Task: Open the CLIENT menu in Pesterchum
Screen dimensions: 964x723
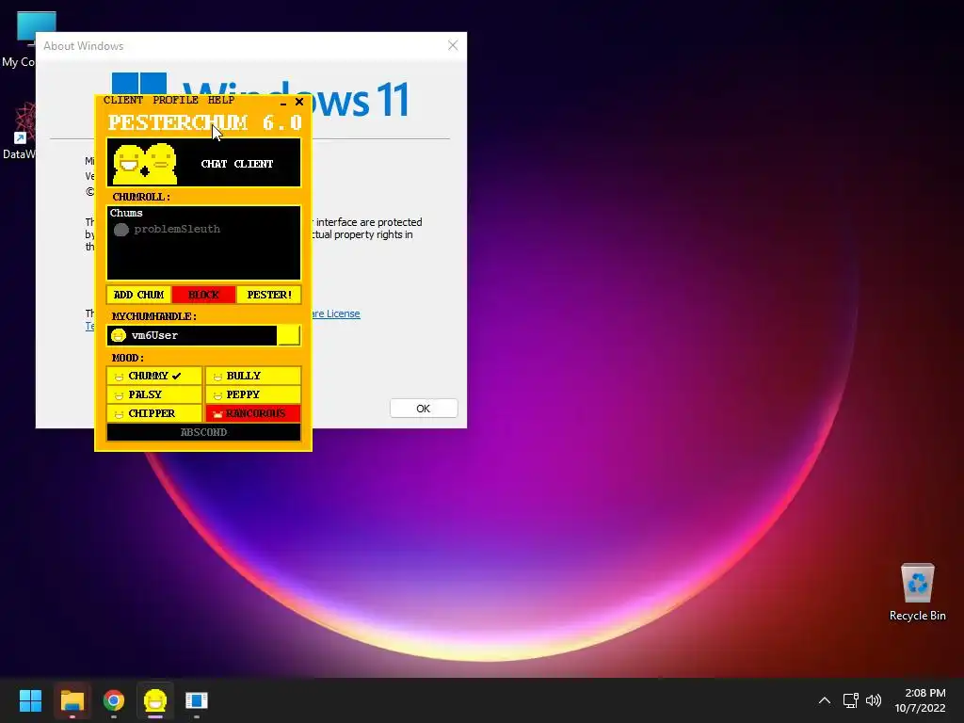Action: click(123, 100)
